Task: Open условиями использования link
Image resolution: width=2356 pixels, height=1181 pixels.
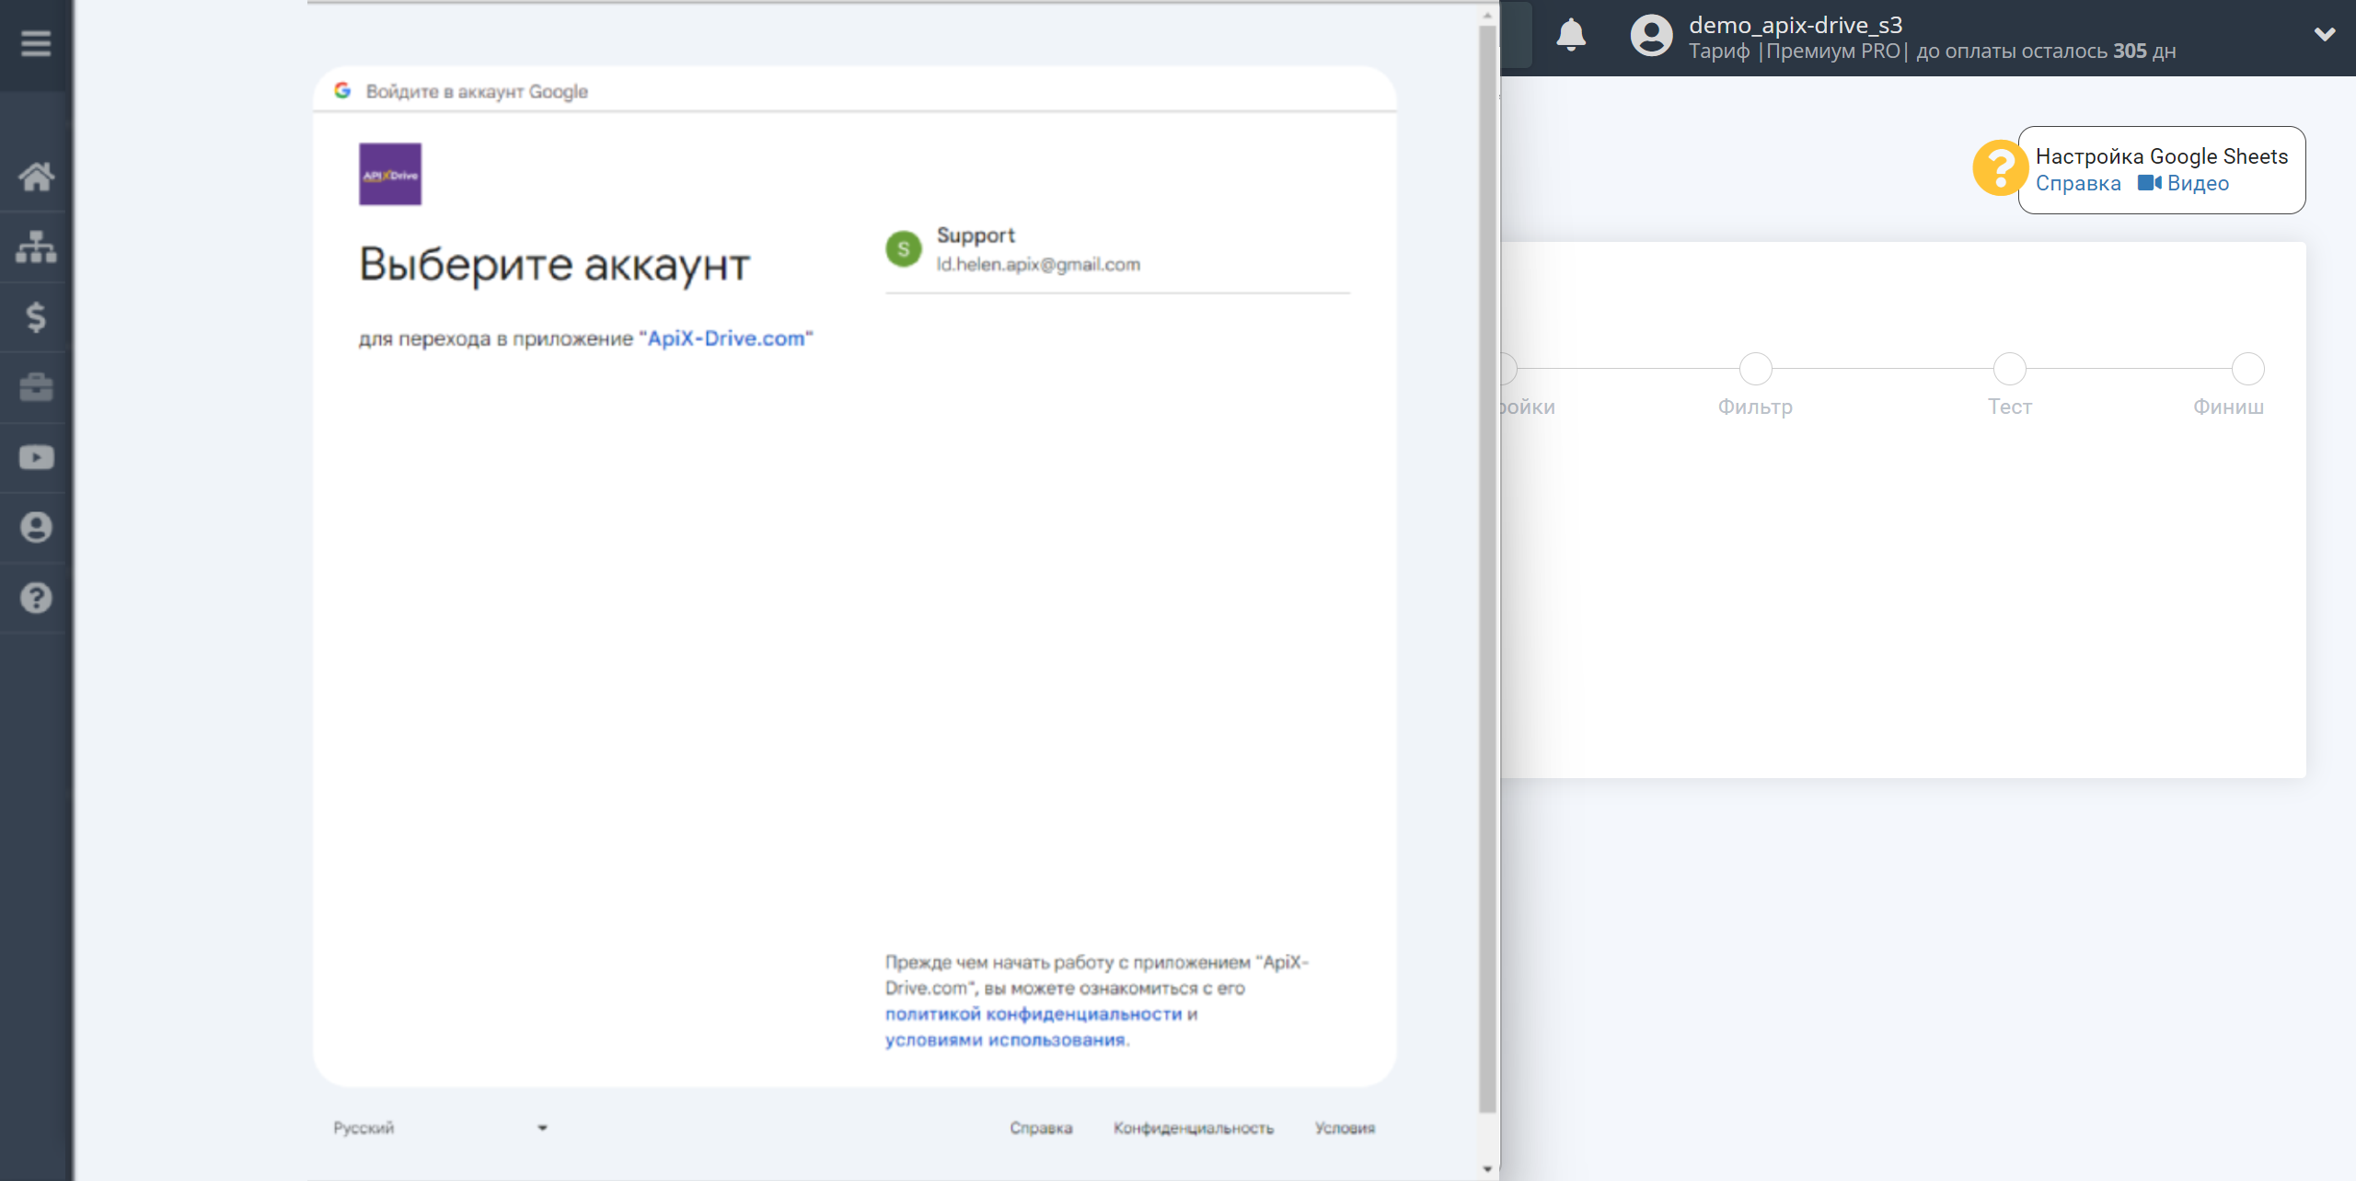Action: [x=1005, y=1039]
